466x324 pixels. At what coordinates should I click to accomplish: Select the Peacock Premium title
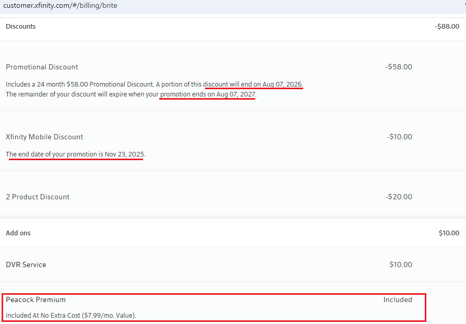click(x=35, y=299)
